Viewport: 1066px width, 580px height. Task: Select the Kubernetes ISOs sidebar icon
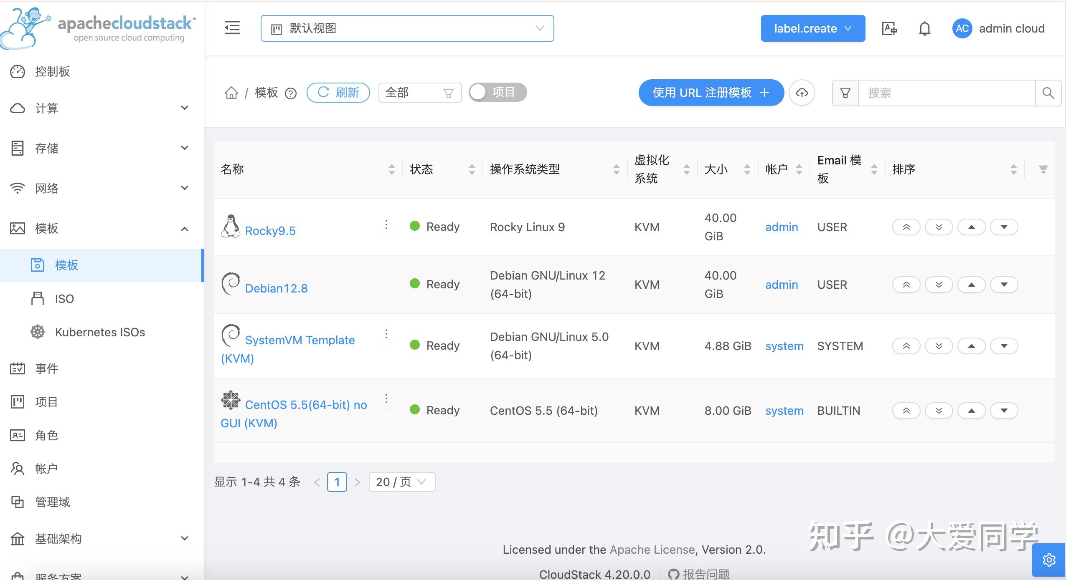(37, 332)
